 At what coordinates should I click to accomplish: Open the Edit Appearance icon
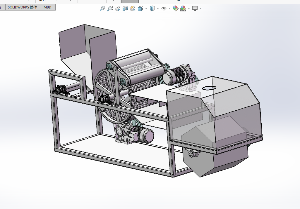(x=175, y=8)
